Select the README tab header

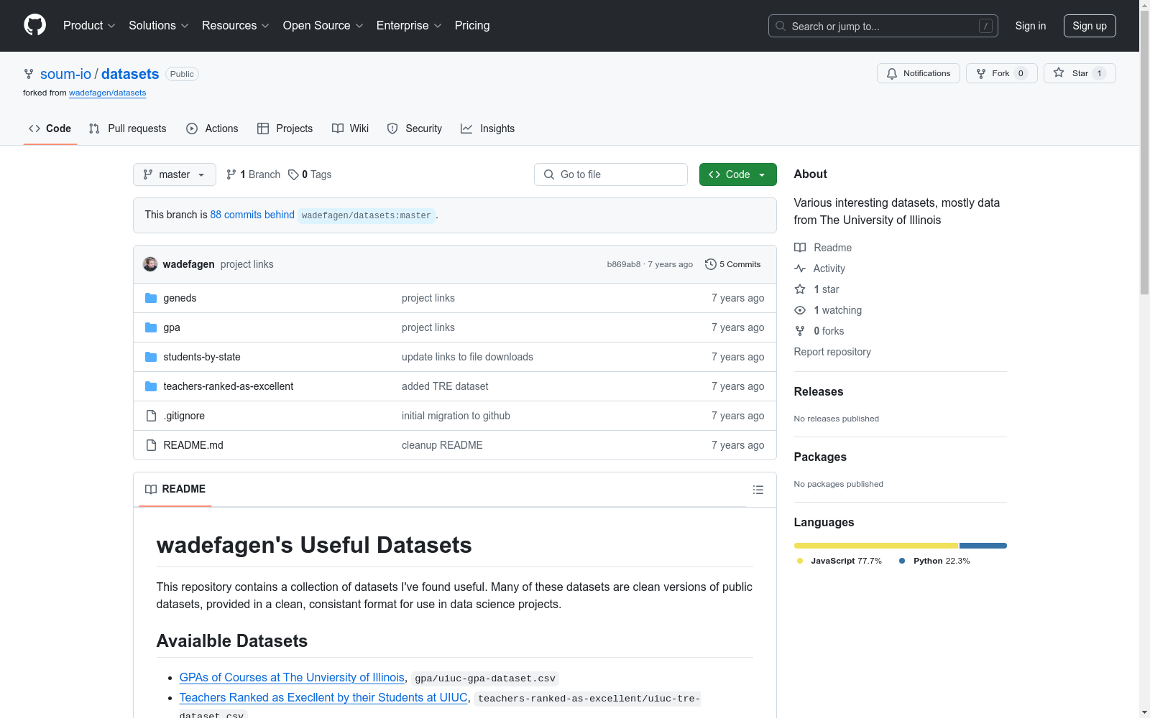pyautogui.click(x=175, y=489)
